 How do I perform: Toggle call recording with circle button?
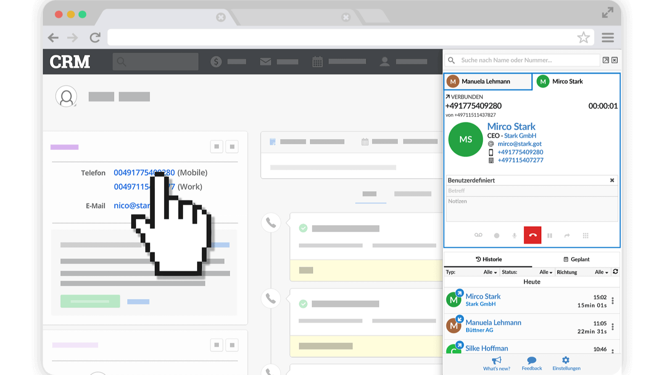pos(497,236)
